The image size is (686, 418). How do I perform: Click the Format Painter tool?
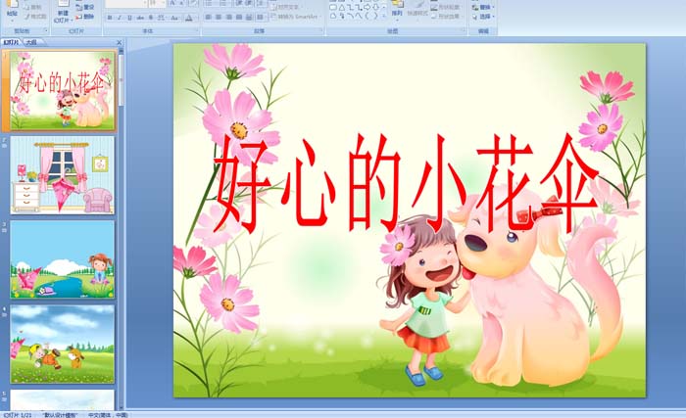(x=36, y=17)
